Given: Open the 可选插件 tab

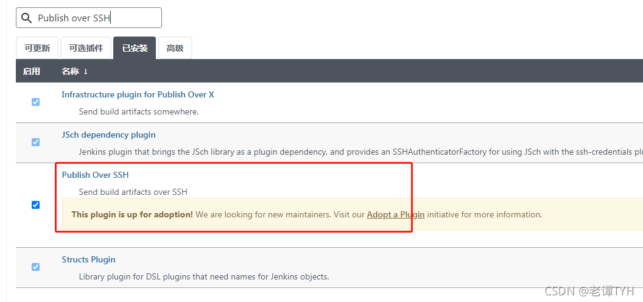Looking at the screenshot, I should pos(86,49).
